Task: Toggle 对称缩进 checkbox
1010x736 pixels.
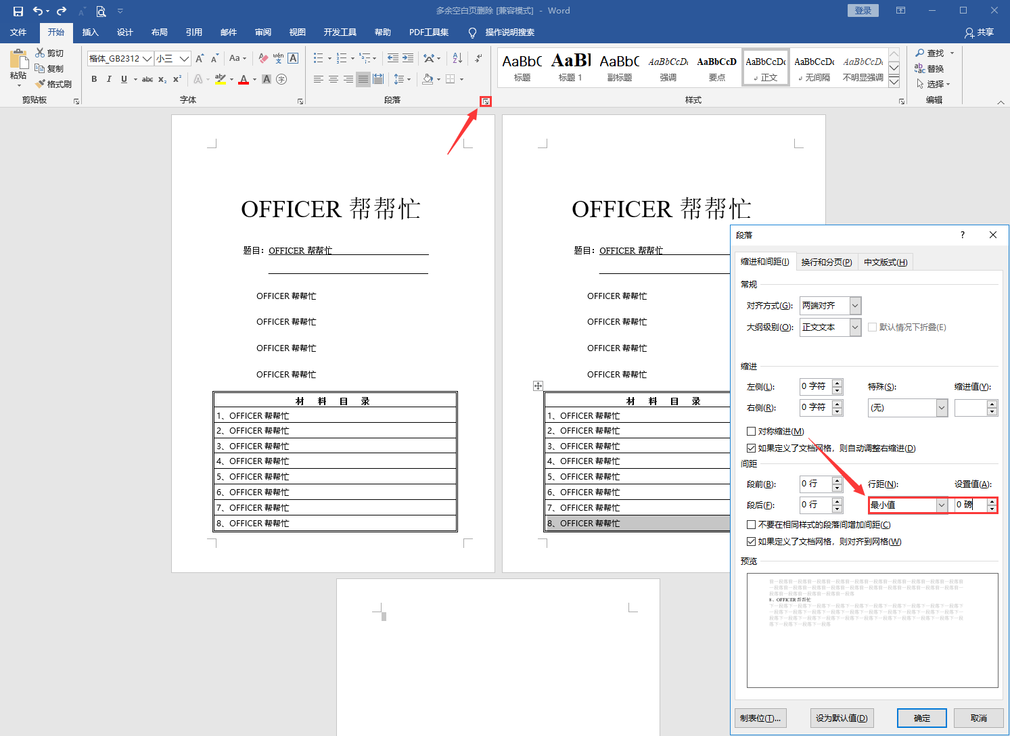Action: tap(751, 431)
